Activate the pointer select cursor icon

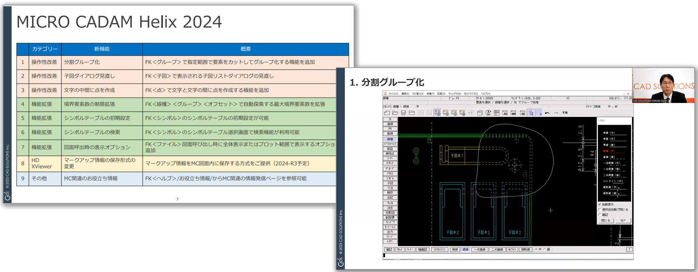tap(531, 113)
